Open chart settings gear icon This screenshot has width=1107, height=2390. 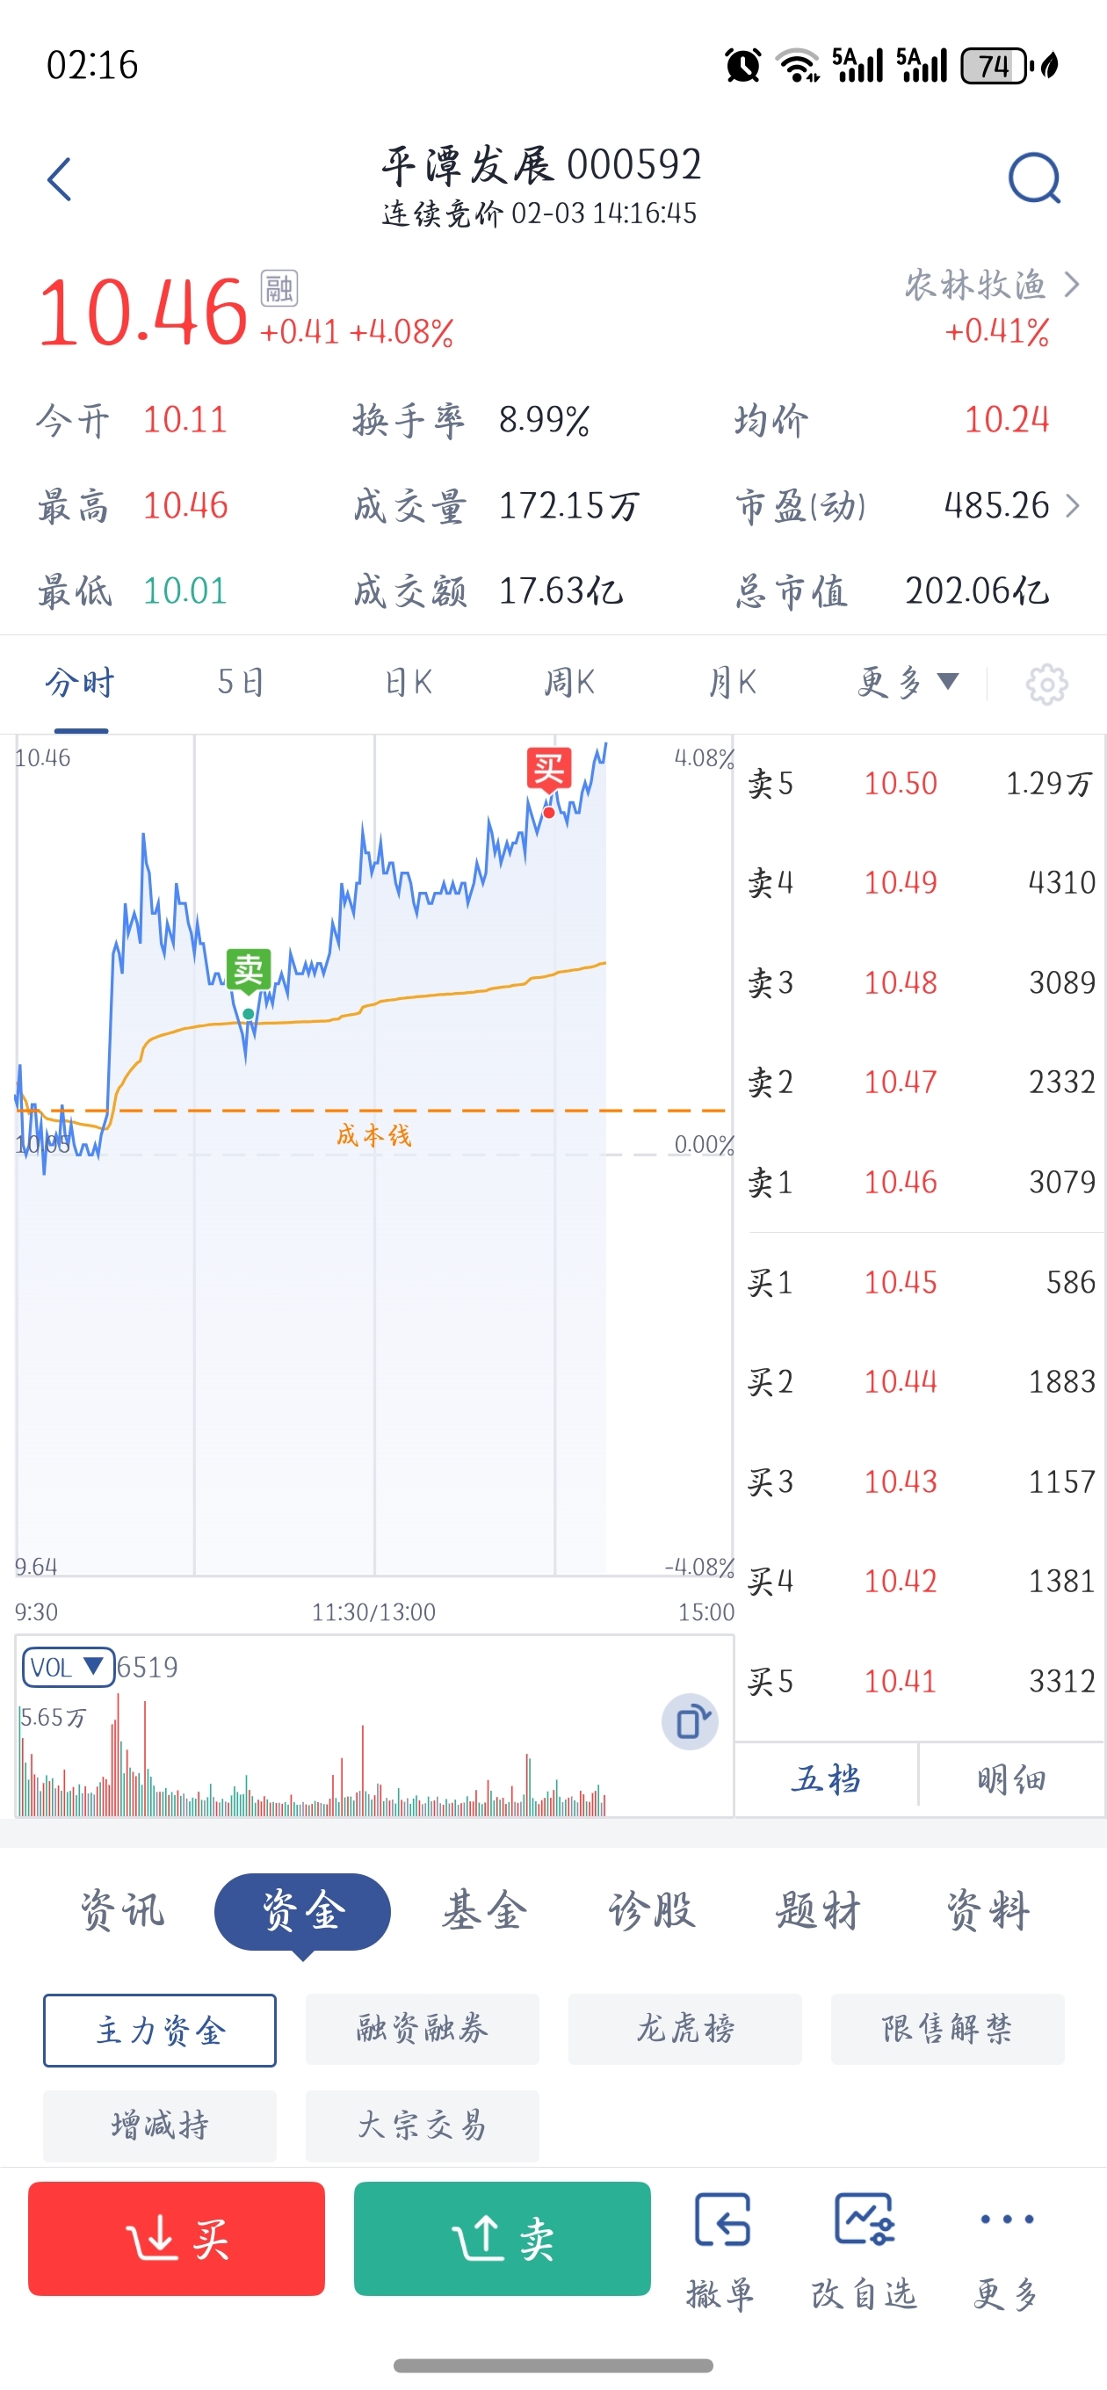(1045, 684)
